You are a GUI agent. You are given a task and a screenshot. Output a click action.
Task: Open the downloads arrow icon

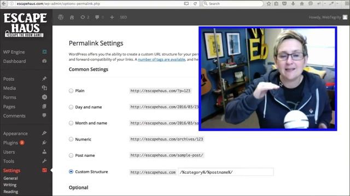293,4
